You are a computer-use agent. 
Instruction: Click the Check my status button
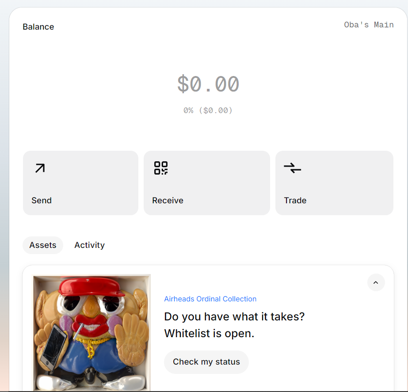(206, 362)
